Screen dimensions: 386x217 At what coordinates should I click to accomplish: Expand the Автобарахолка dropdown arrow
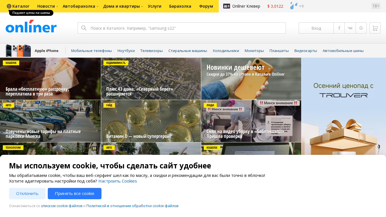pyautogui.click(x=97, y=6)
